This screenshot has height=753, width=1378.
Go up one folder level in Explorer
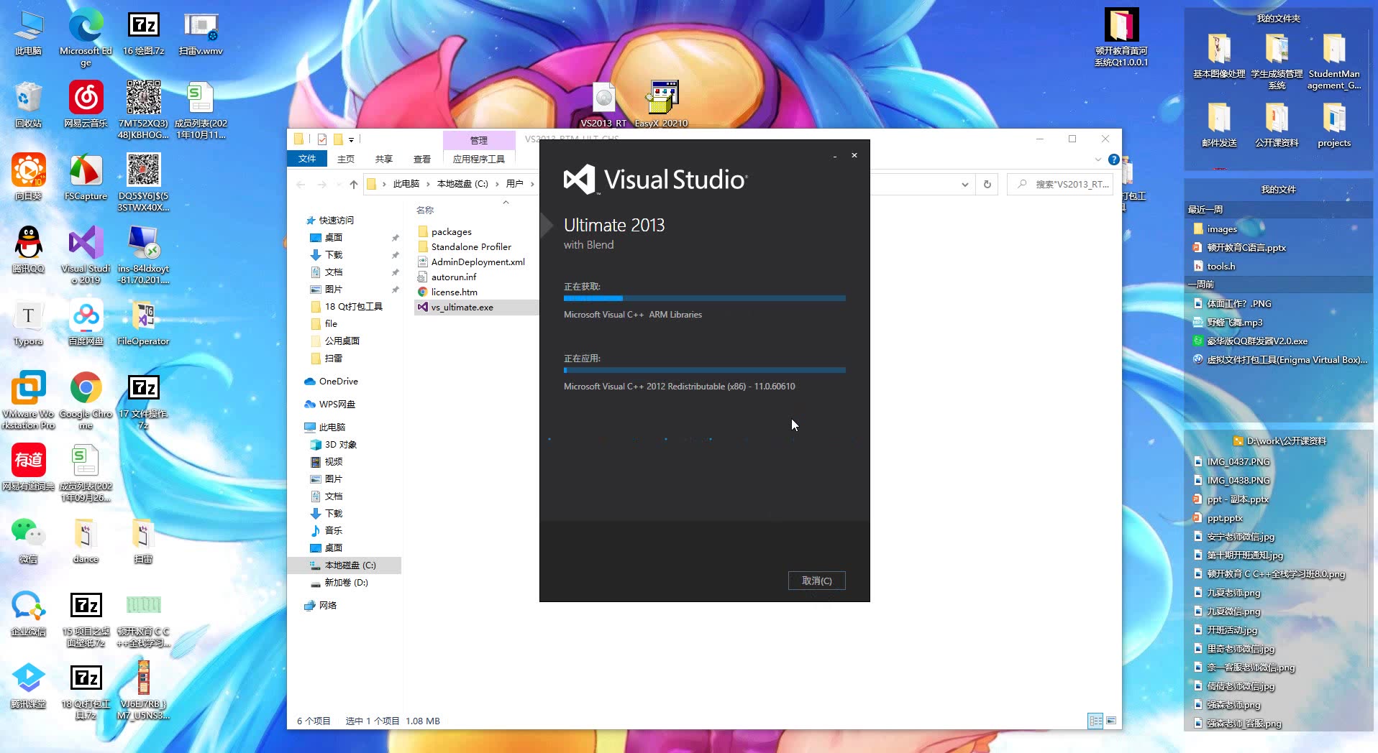point(354,185)
